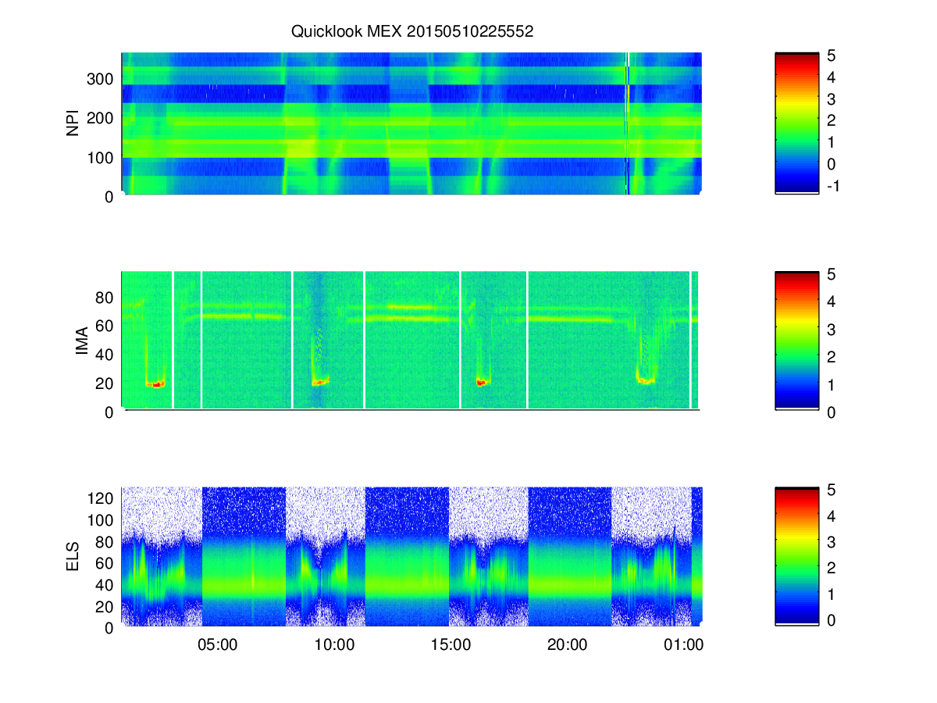Click the 1 label on IMA colorbar
Screen dimensions: 937x703
(832, 384)
